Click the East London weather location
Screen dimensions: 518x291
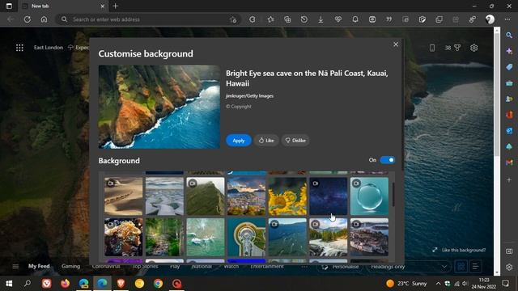49,48
